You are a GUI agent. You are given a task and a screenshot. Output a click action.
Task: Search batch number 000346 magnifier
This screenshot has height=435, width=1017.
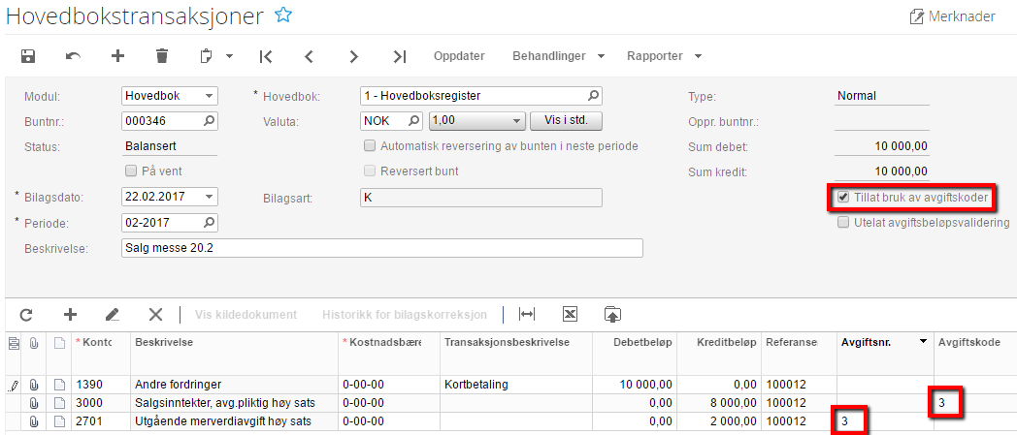click(209, 120)
